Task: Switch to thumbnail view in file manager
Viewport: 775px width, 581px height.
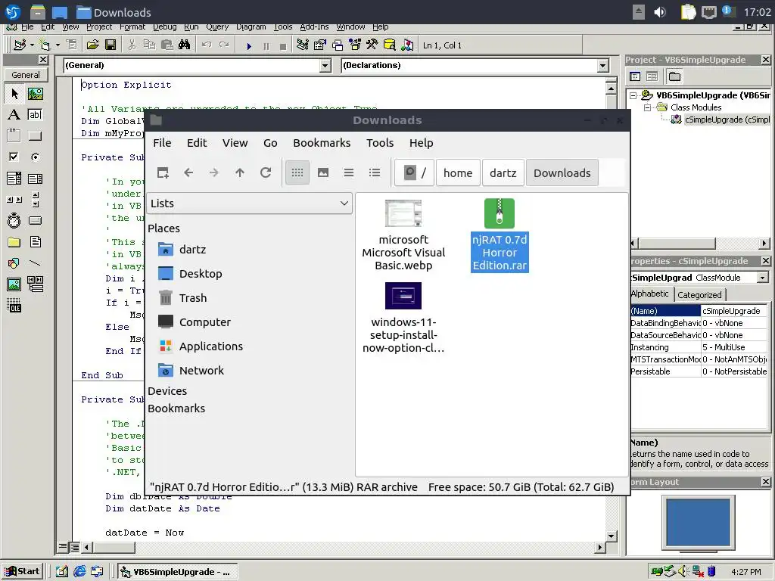Action: [322, 172]
